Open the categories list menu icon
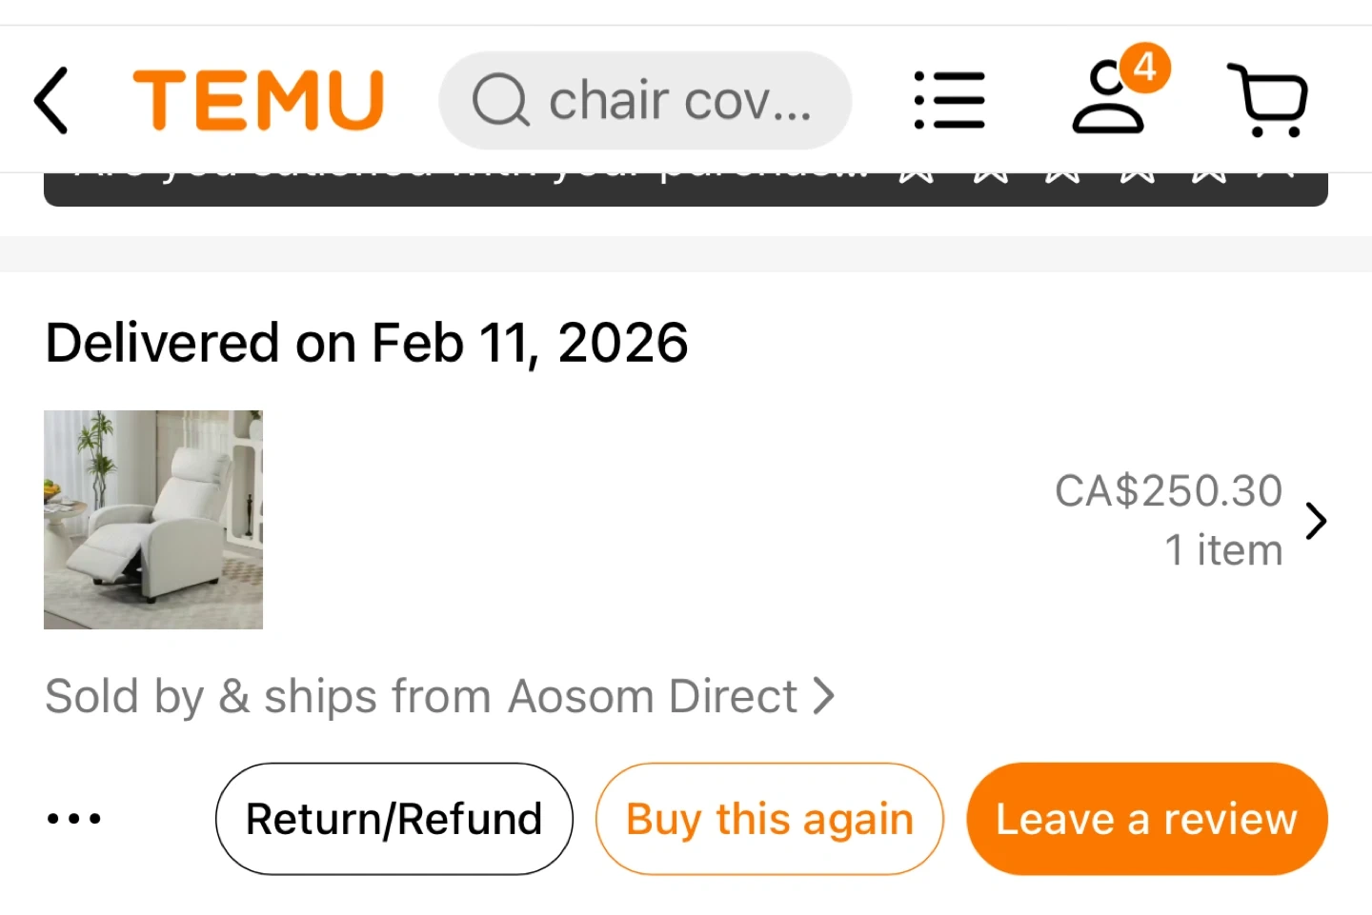This screenshot has height=915, width=1372. [949, 100]
